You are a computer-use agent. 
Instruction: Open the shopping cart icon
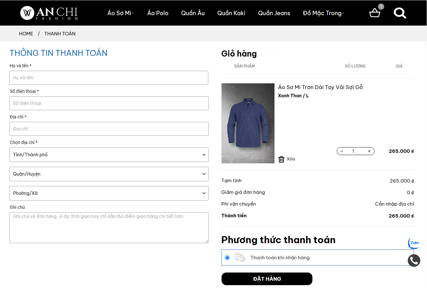tap(375, 13)
